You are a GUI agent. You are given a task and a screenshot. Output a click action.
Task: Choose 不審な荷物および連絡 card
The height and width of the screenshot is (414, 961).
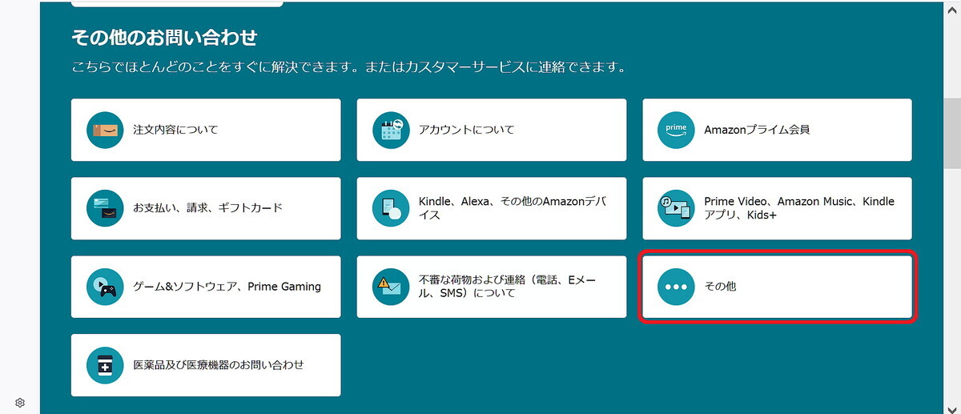tap(492, 287)
